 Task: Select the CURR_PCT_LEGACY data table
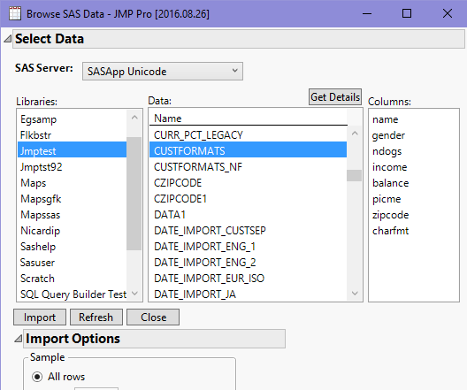[248, 135]
